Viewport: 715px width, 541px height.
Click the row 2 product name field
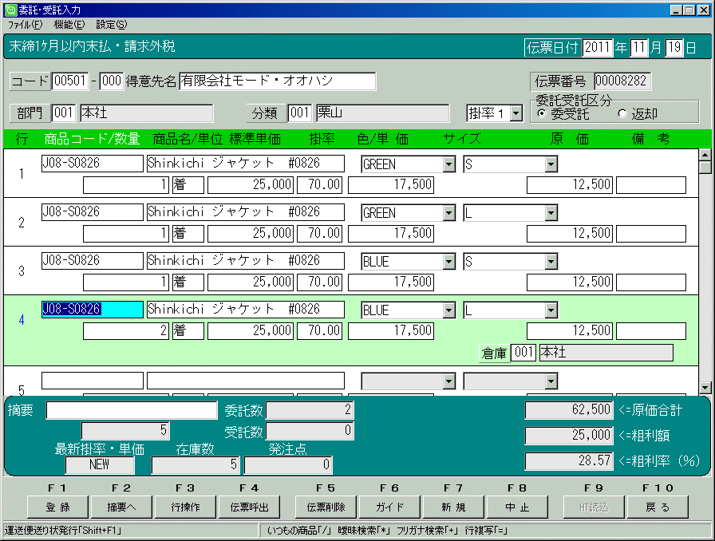[x=245, y=212]
